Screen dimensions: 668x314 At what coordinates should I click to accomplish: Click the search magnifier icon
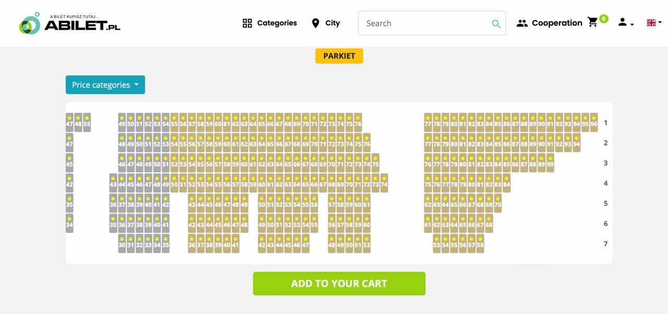[x=496, y=23]
